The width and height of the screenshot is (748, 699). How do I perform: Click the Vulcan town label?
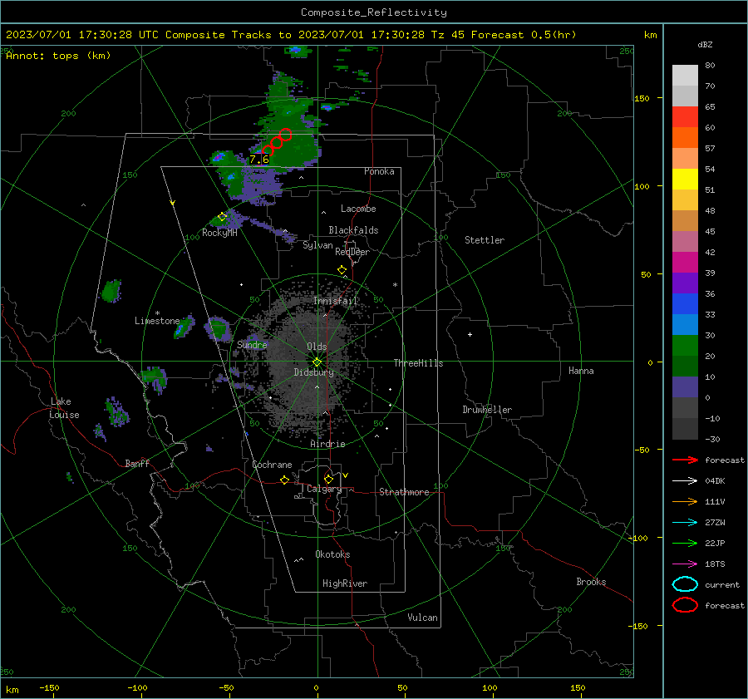(422, 618)
